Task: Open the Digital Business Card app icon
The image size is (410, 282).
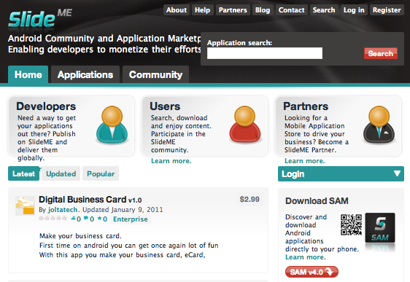Action: coord(25,205)
